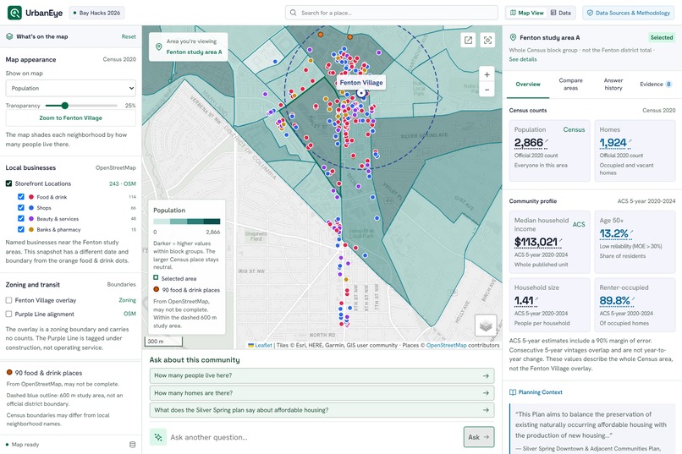The image size is (682, 454).
Task: Click the database icon beside Map ready
Action: click(132, 445)
